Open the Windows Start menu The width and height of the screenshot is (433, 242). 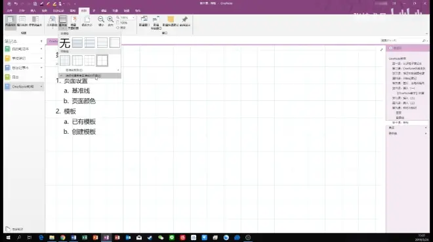tap(8, 237)
